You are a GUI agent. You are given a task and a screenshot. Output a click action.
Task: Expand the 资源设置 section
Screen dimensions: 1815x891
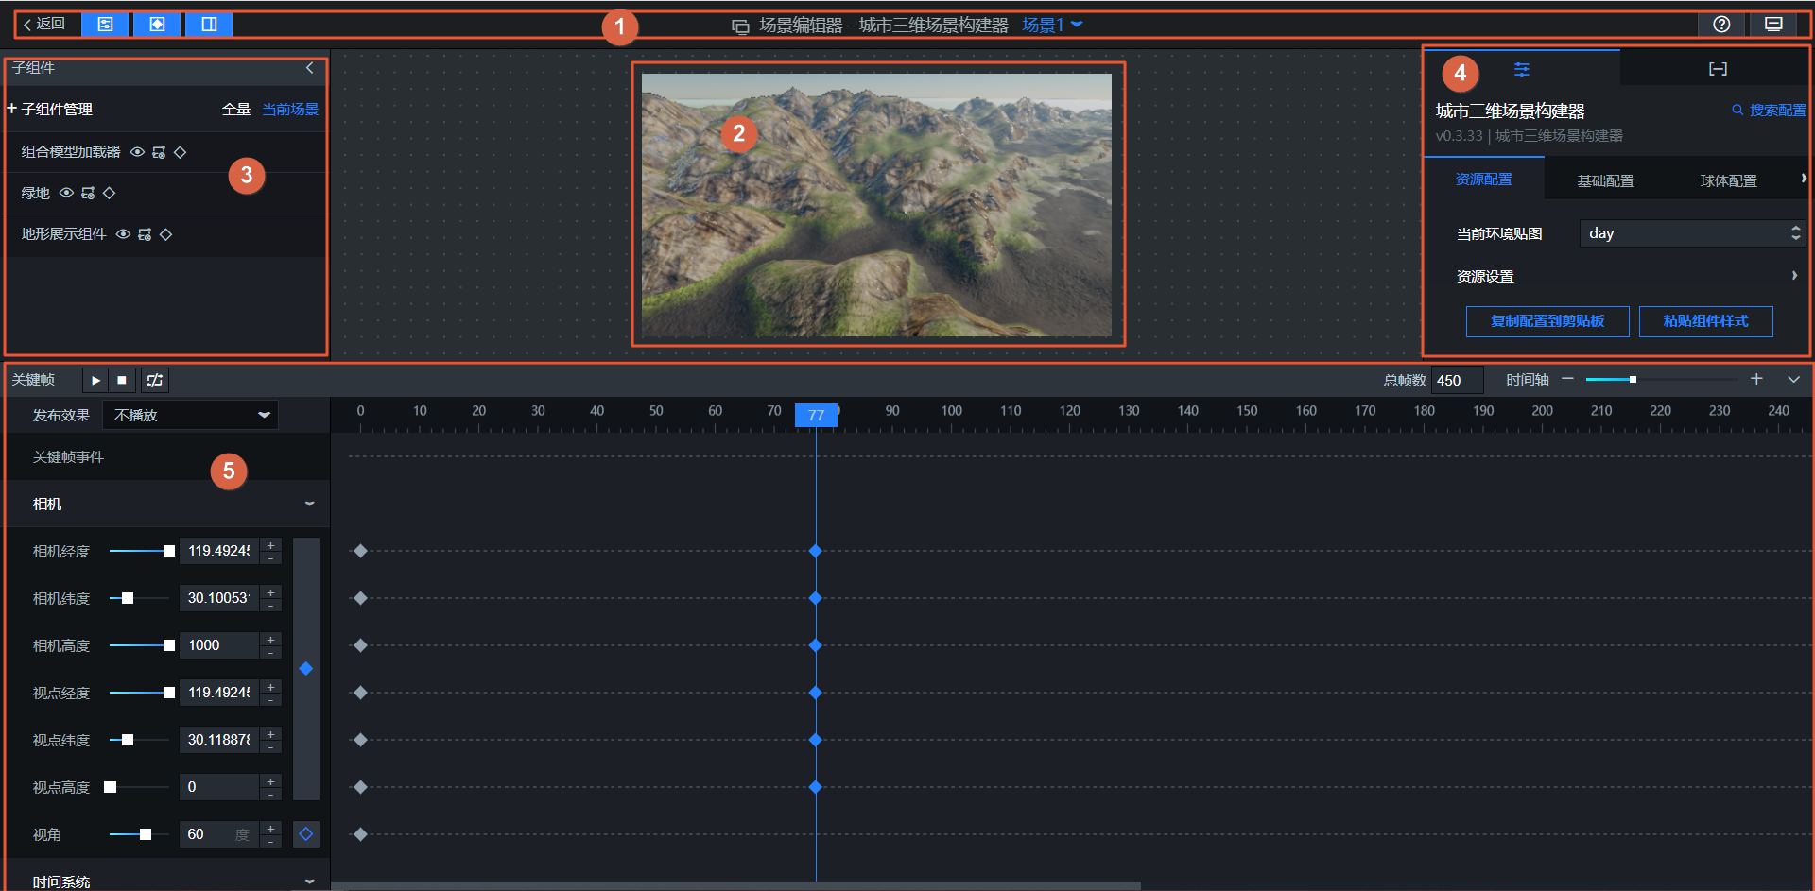pyautogui.click(x=1626, y=276)
